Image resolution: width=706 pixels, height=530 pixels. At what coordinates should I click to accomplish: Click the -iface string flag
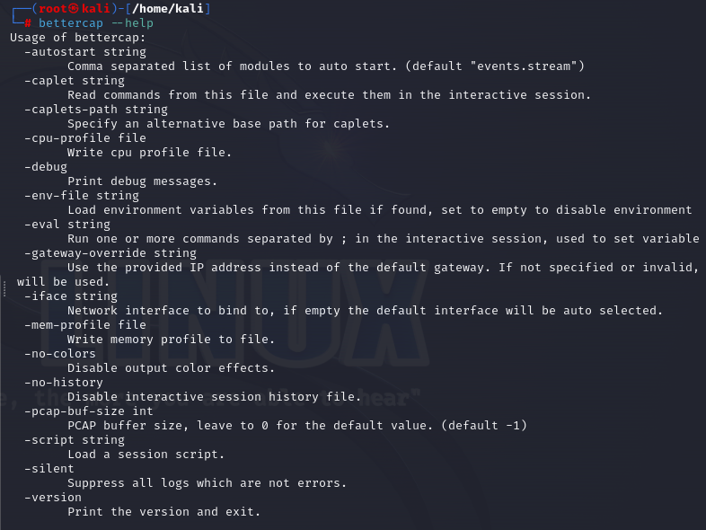click(x=71, y=296)
